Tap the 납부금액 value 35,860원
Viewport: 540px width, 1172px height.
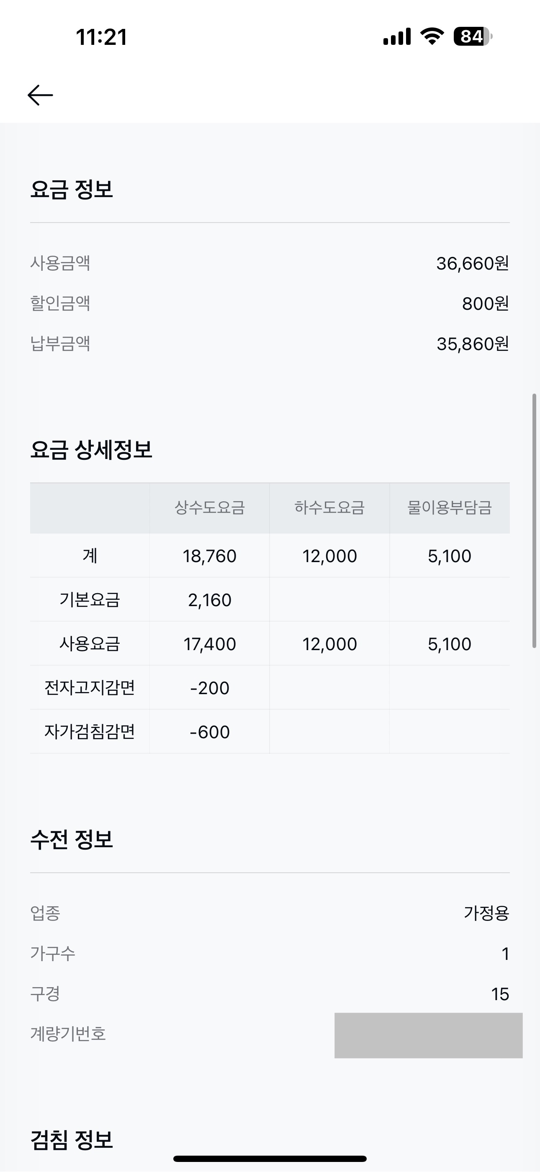coord(472,344)
